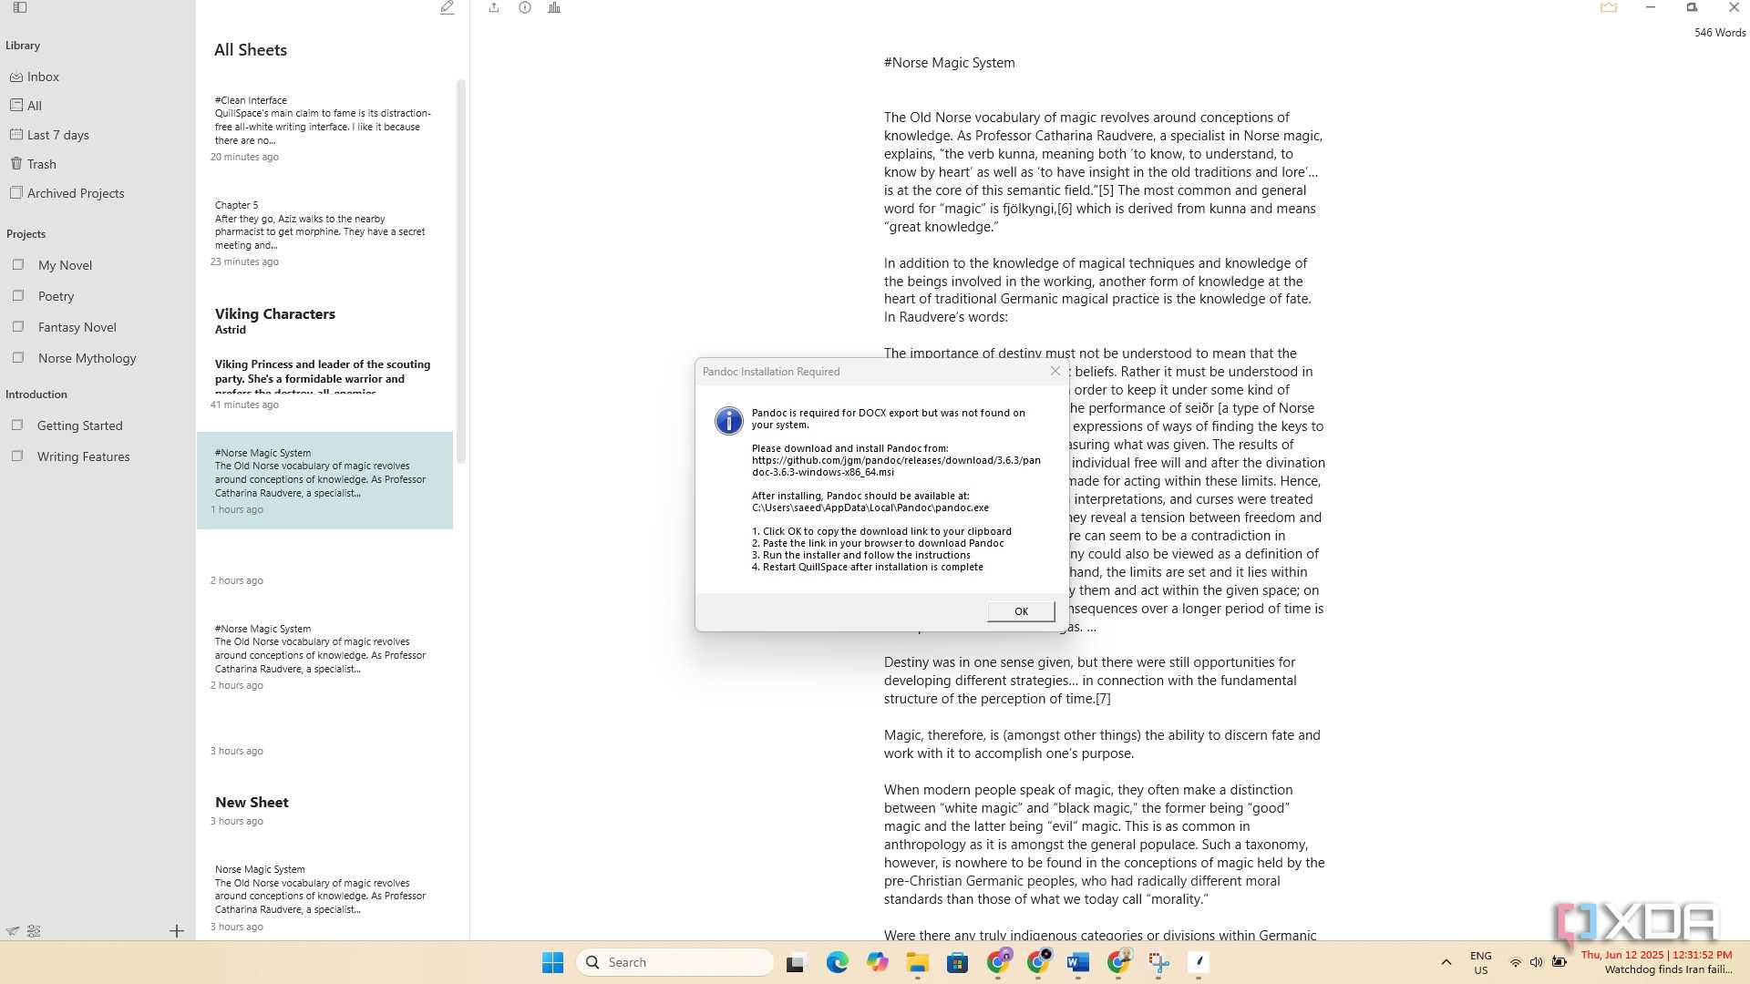Select Poetry project
Image resolution: width=1750 pixels, height=984 pixels.
coord(44,296)
